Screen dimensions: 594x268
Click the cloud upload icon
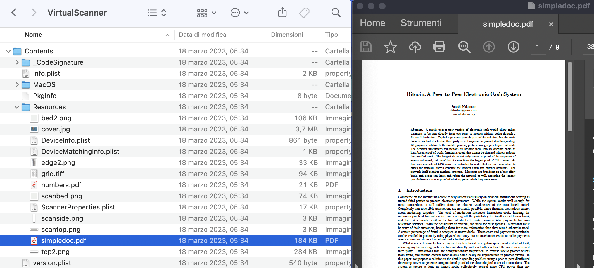click(415, 47)
